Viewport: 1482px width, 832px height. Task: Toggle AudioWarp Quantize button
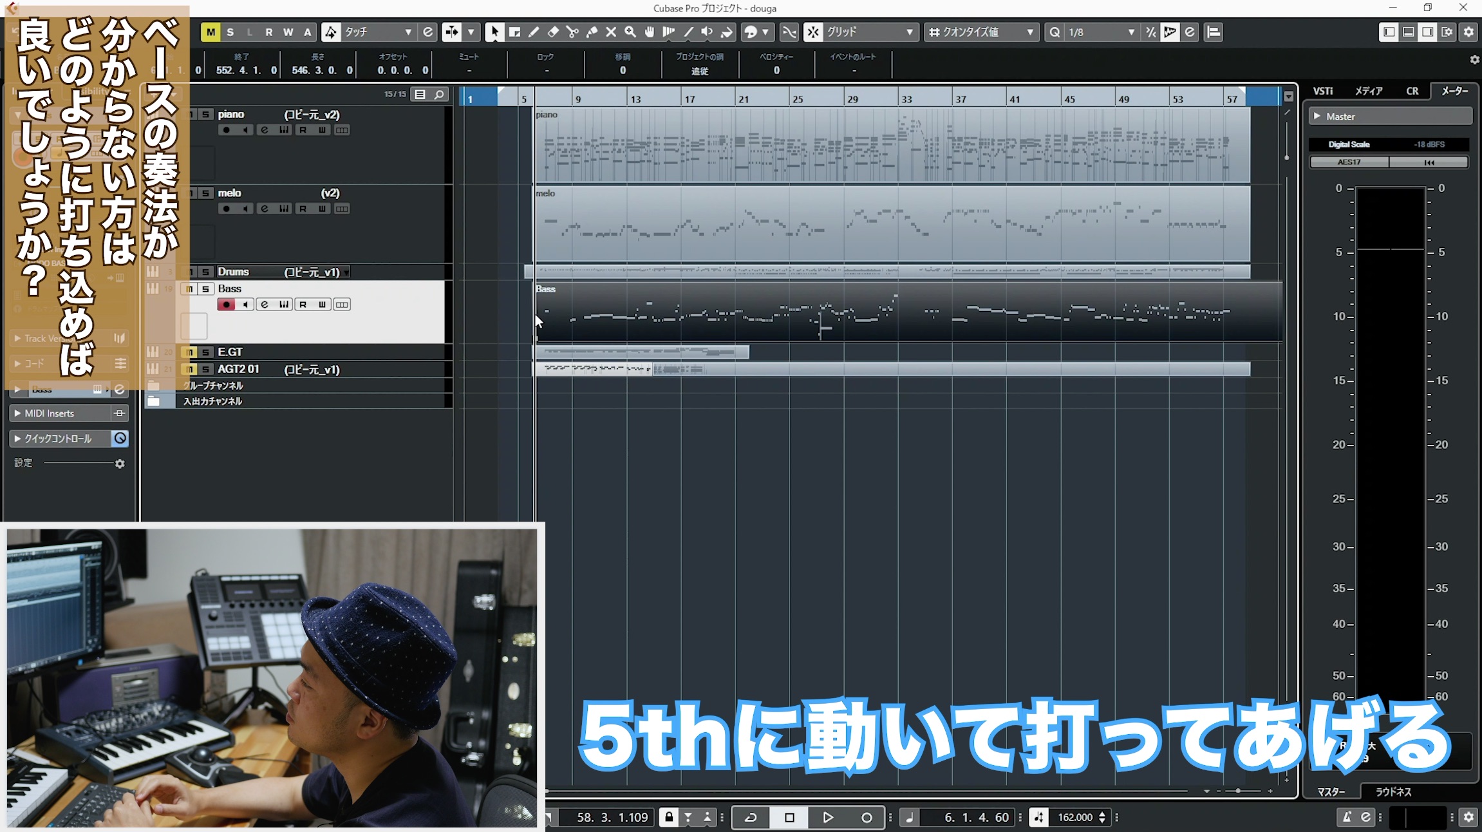1170,32
